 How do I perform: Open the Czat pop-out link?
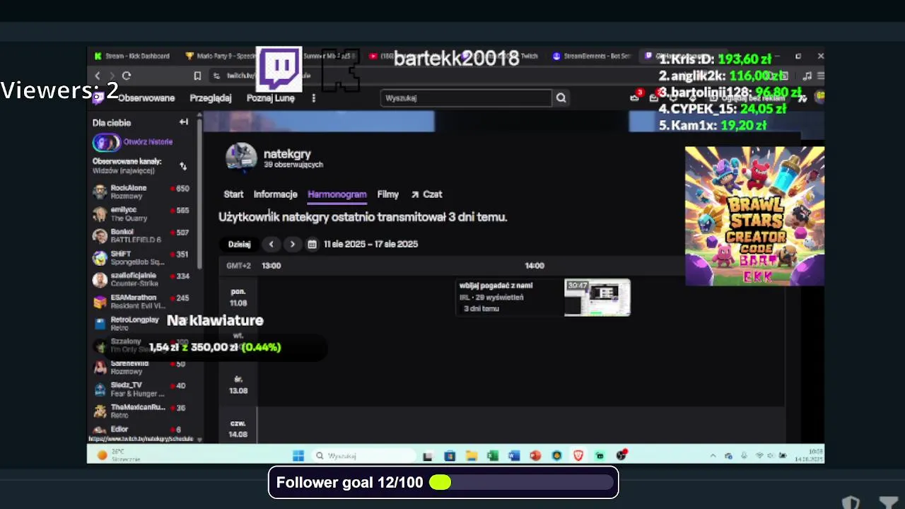coord(427,194)
